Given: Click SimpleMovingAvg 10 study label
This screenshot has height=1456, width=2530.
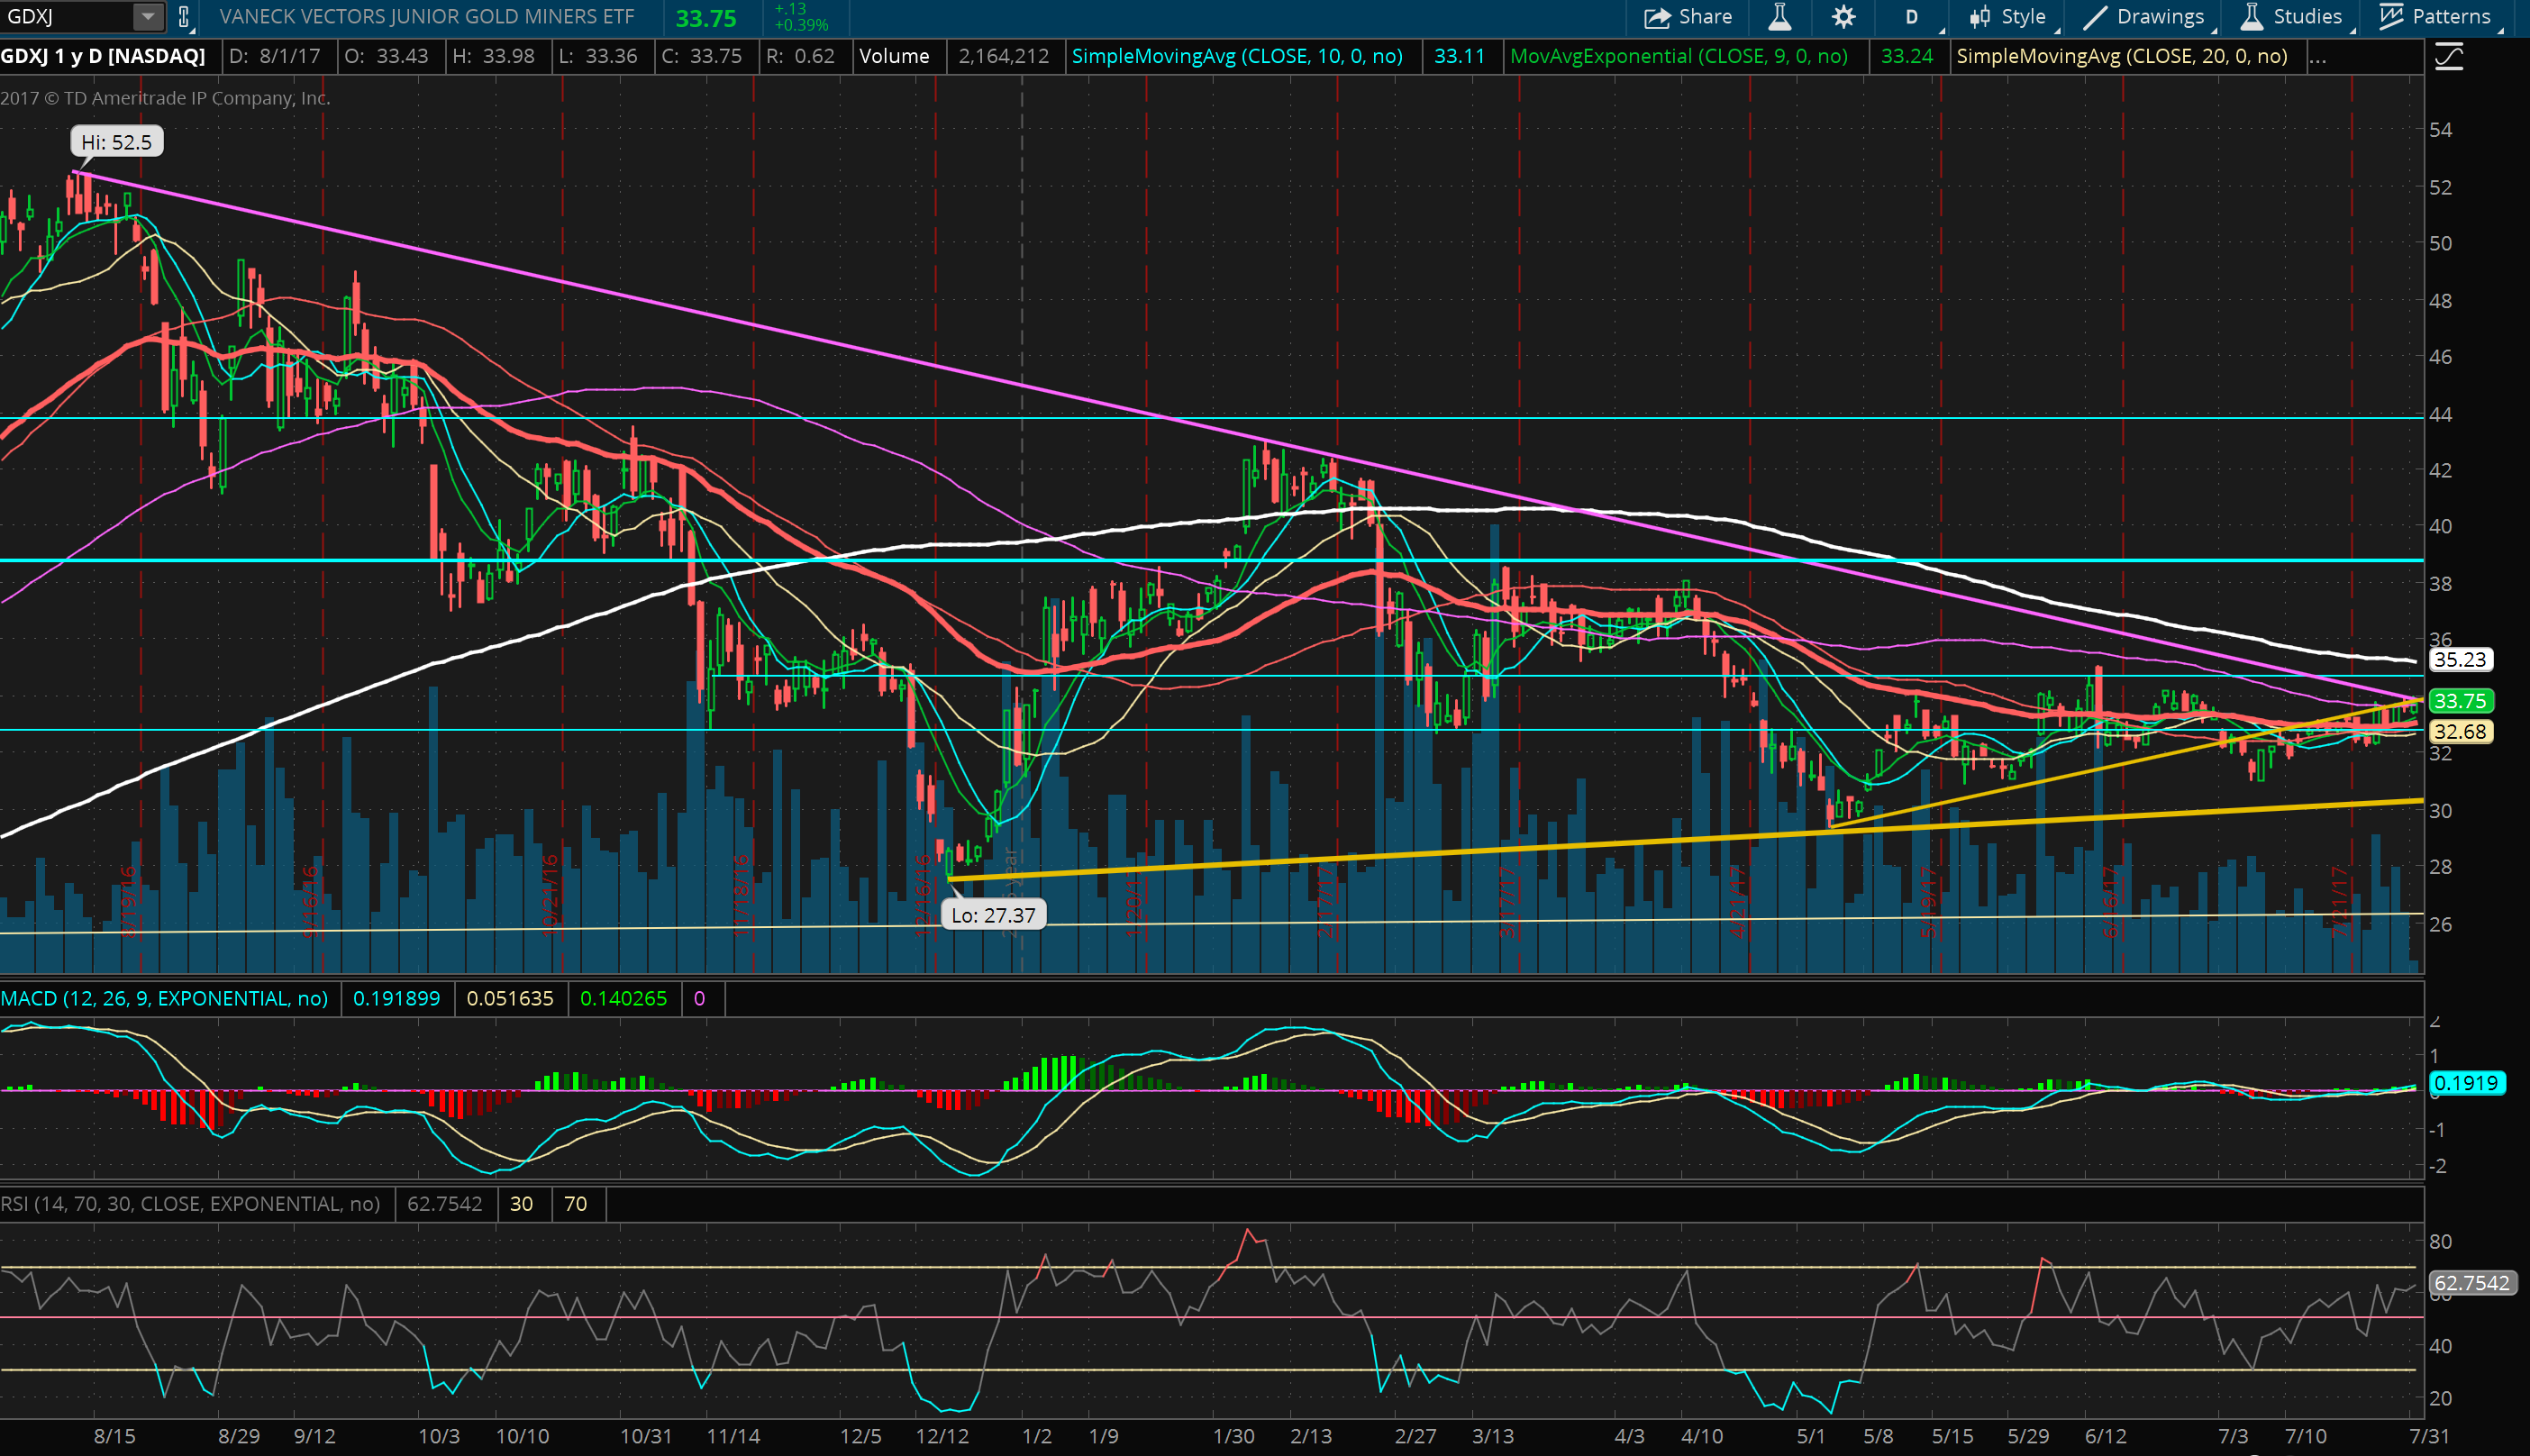Looking at the screenshot, I should [x=1237, y=57].
